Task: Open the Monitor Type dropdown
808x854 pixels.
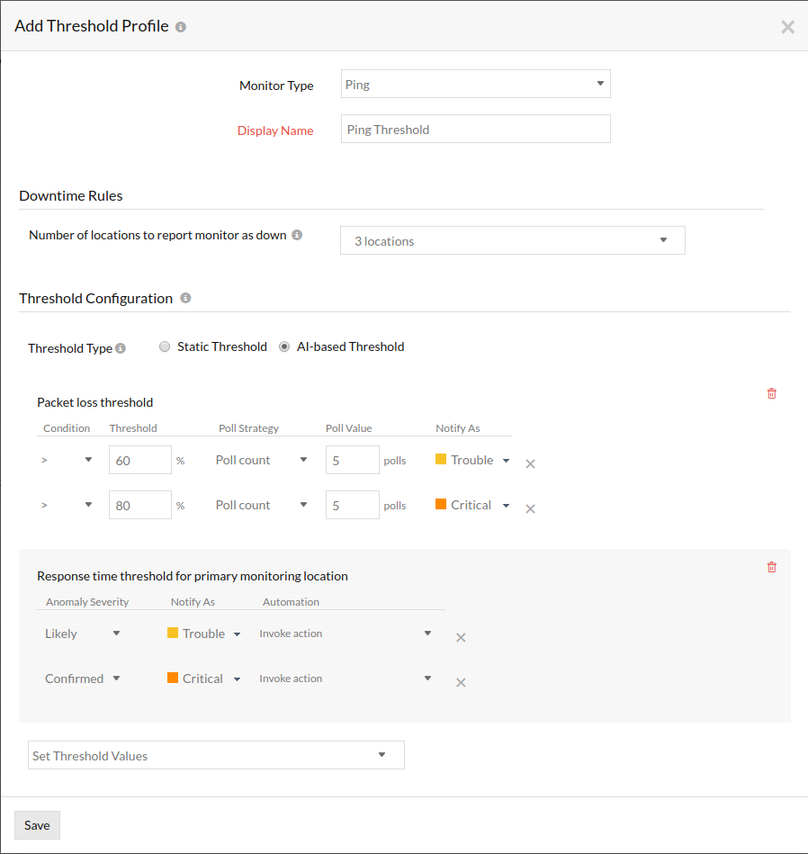Action: click(475, 85)
